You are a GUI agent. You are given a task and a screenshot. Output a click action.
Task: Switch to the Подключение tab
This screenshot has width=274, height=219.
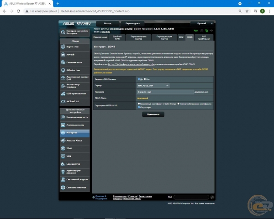[x=100, y=37]
